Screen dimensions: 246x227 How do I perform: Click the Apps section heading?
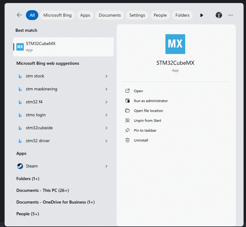(x=21, y=153)
